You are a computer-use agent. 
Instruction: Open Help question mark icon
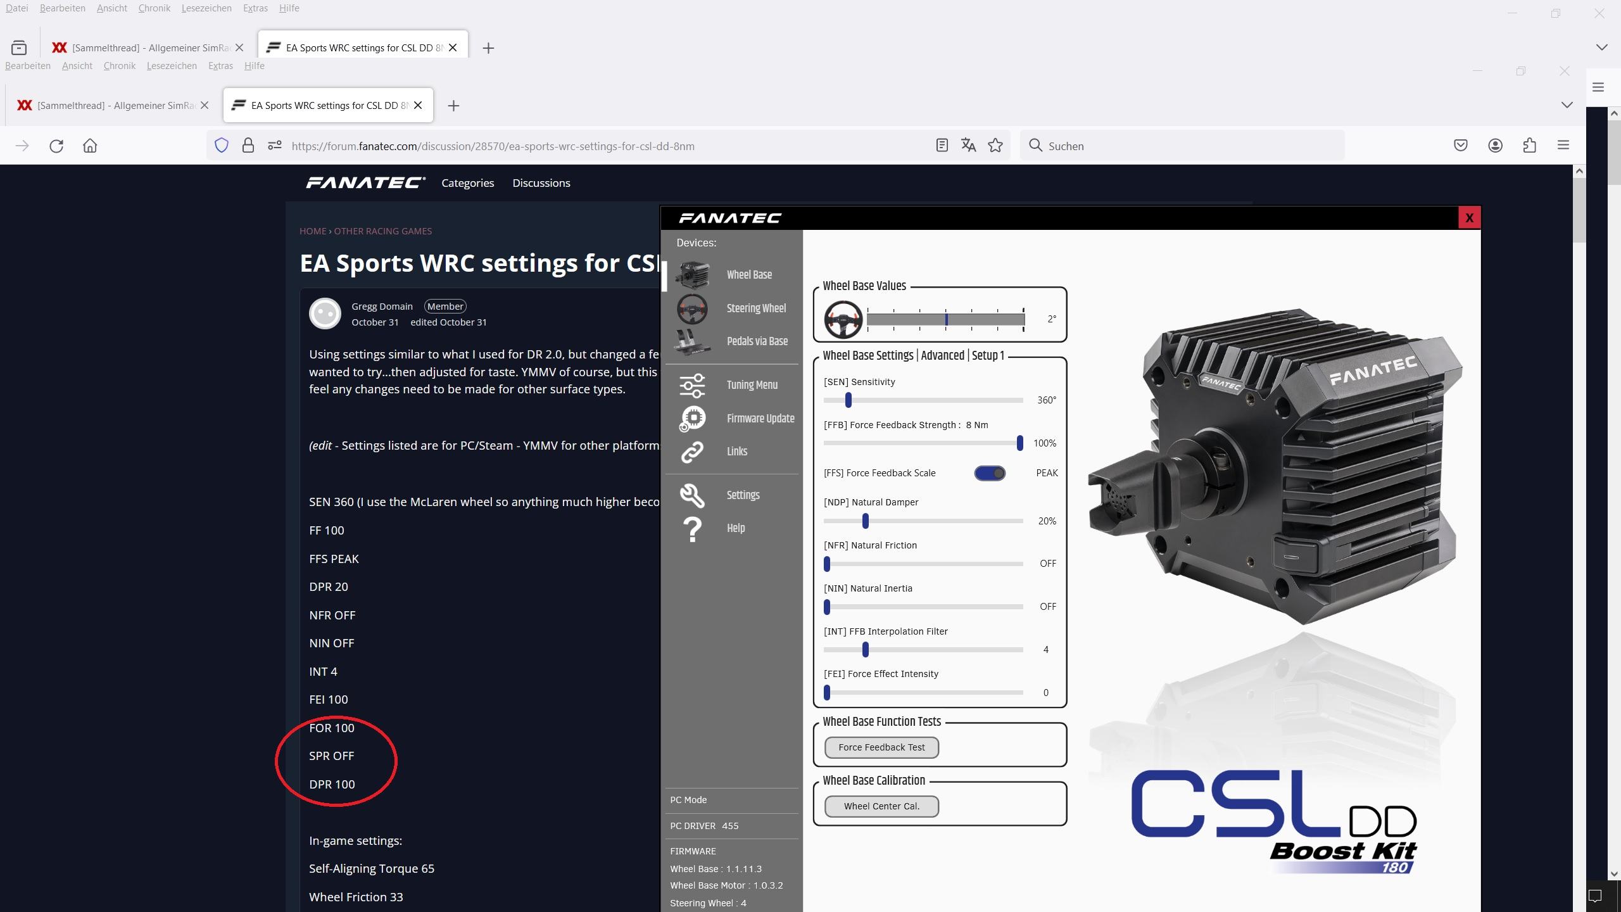click(692, 529)
